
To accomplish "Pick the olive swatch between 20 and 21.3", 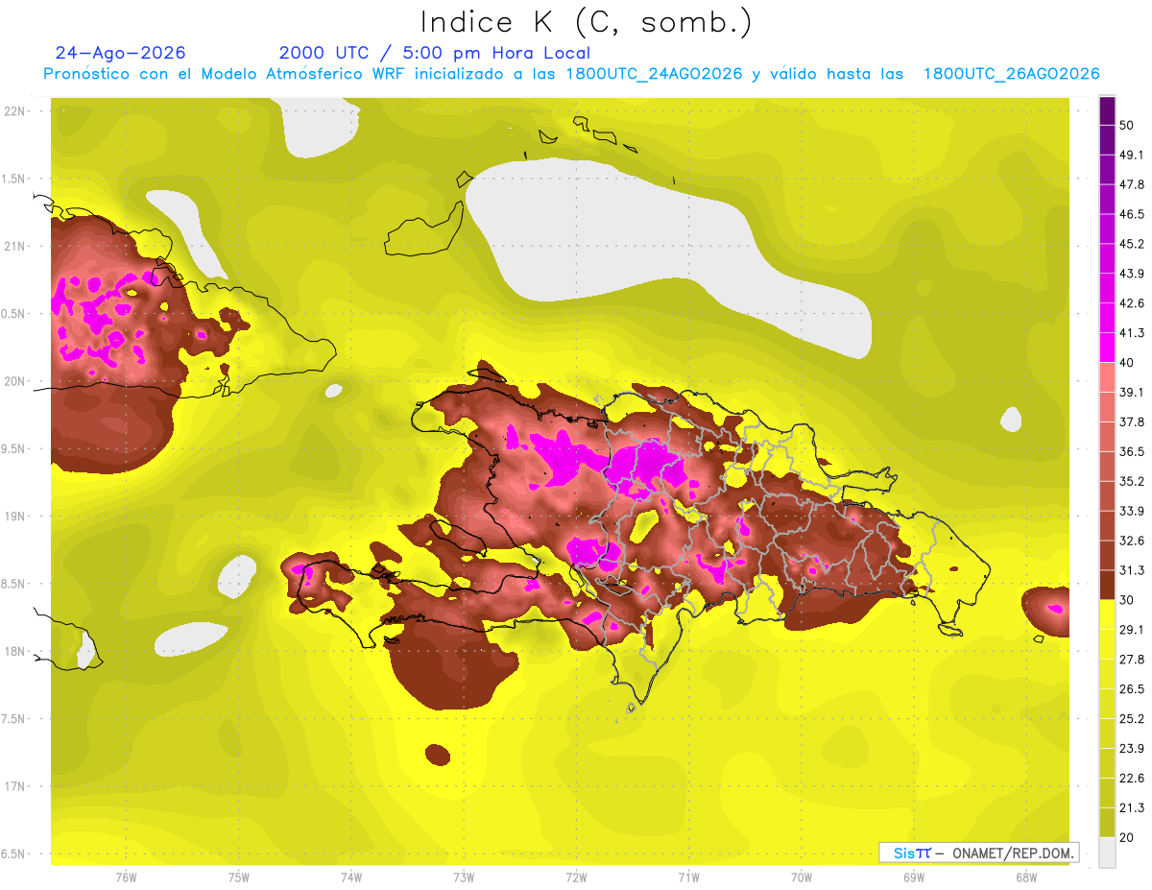I will click(1107, 823).
